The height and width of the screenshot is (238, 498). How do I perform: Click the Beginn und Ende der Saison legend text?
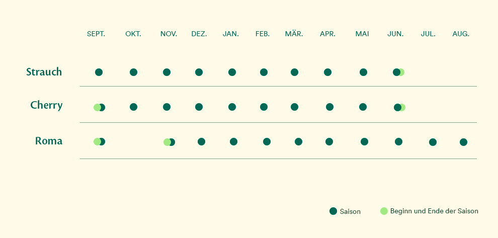434,211
